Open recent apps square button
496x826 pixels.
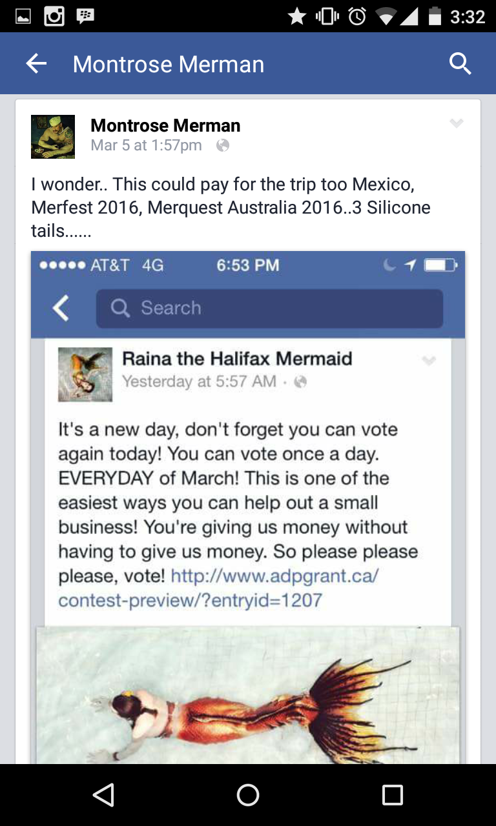coord(392,794)
